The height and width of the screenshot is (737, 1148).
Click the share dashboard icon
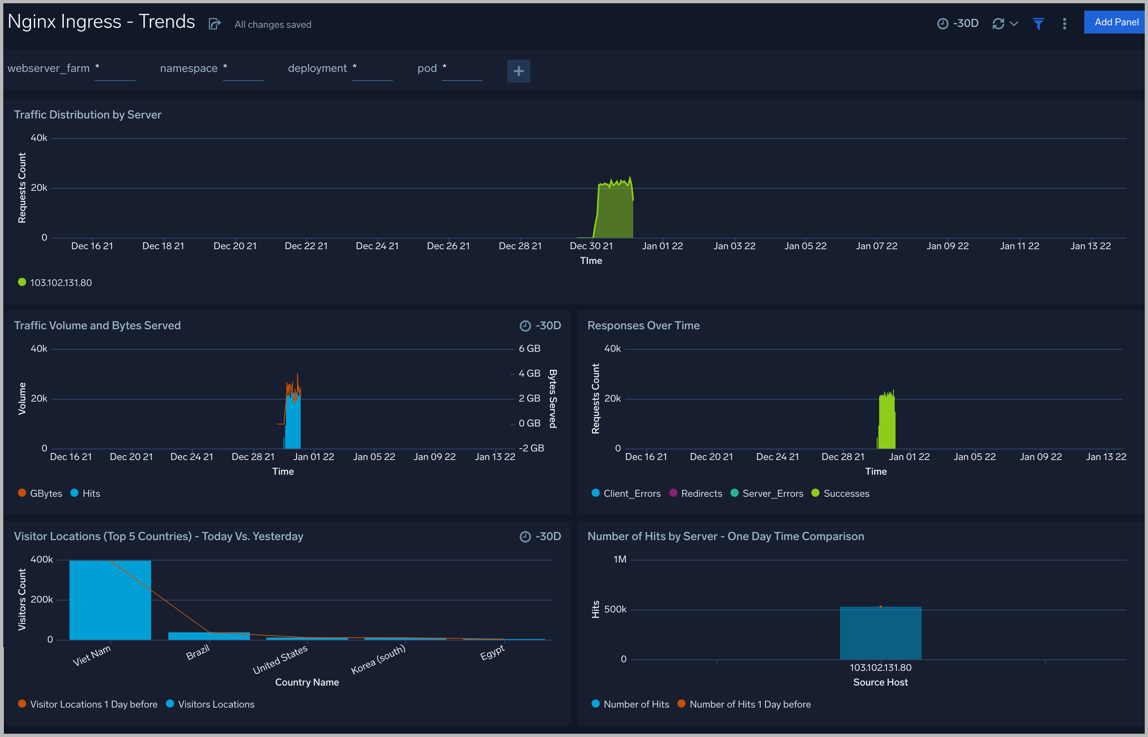tap(214, 23)
